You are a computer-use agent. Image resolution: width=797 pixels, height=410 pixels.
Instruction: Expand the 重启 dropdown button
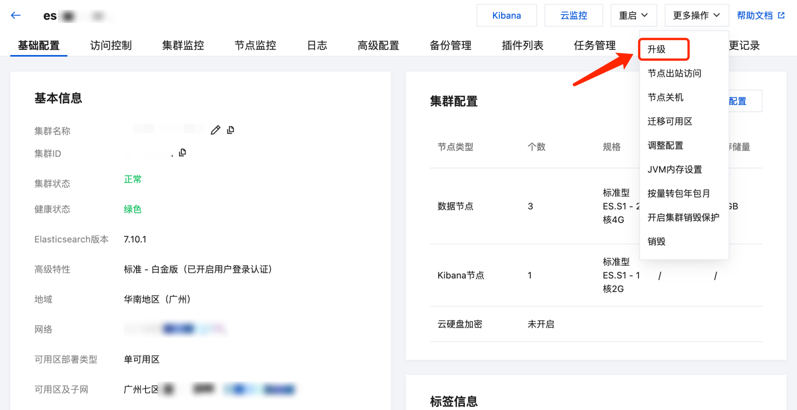coord(633,15)
